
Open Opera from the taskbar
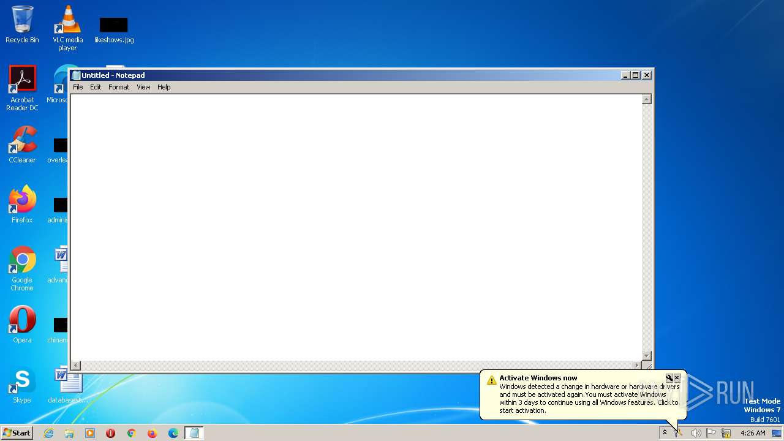pyautogui.click(x=111, y=433)
